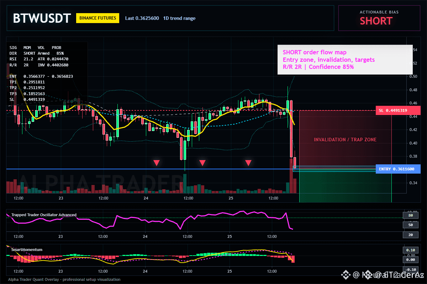
Task: Click the ATR 0.0244470 value
Action: pos(53,59)
